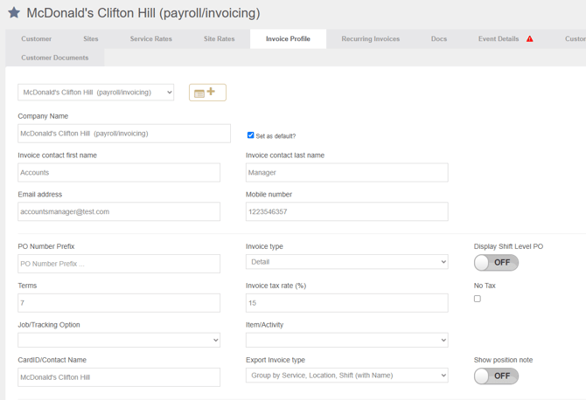Screen dimensions: 586x400
Task: Click the Email address field
Action: [119, 211]
